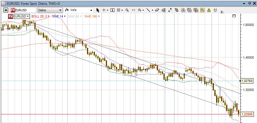Click the add indicator wave icon
The width and height of the screenshot is (257, 123).
(x=139, y=10)
